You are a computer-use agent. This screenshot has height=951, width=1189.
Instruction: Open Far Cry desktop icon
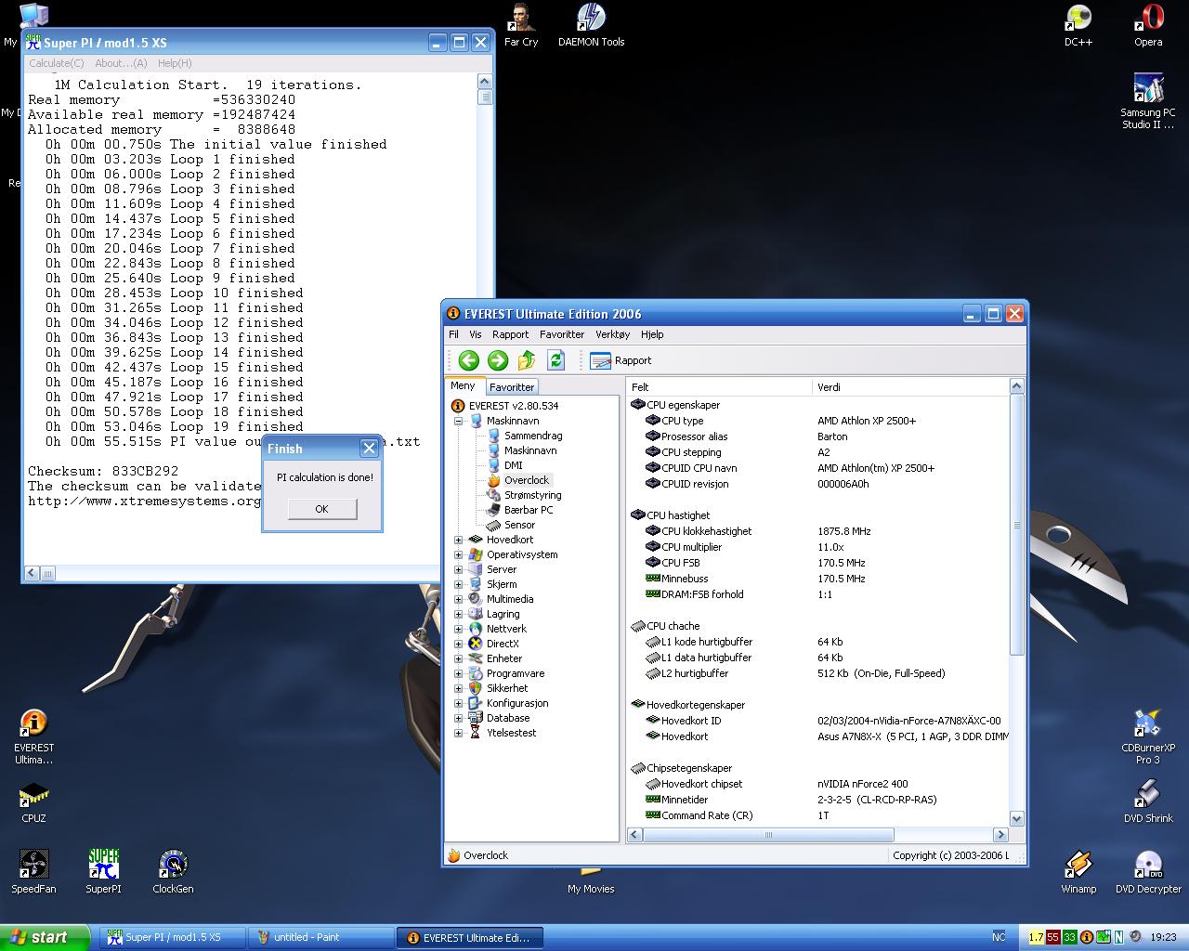pyautogui.click(x=521, y=25)
